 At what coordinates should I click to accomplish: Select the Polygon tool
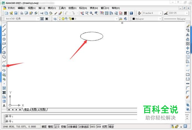[x=4, y=39]
